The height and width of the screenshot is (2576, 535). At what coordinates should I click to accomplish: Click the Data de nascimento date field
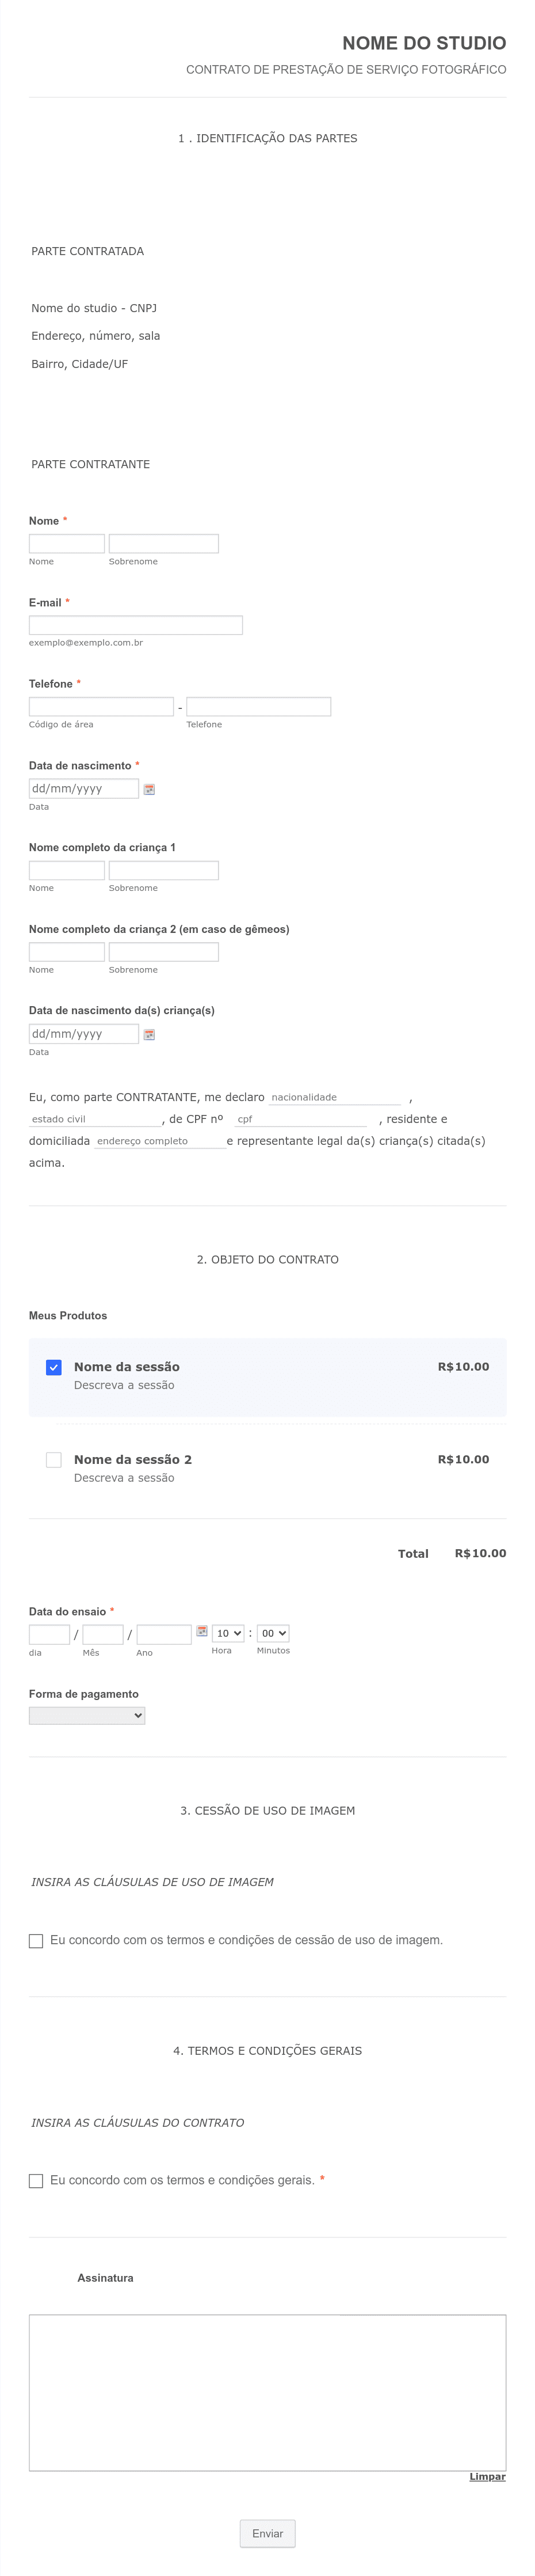[x=84, y=788]
